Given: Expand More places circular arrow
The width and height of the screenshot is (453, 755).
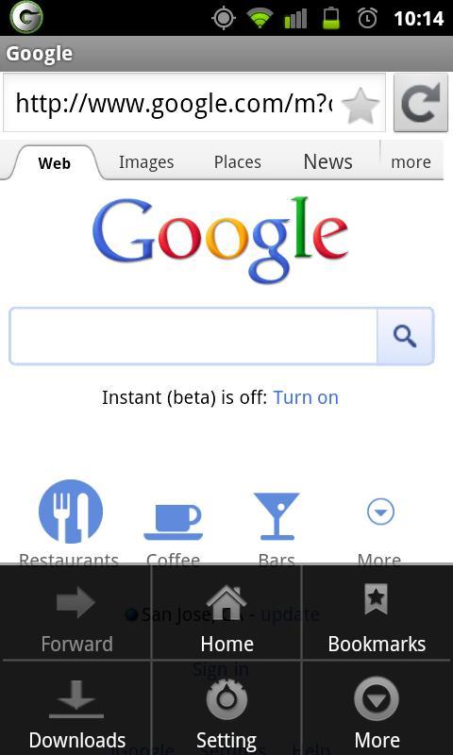Looking at the screenshot, I should (x=380, y=512).
